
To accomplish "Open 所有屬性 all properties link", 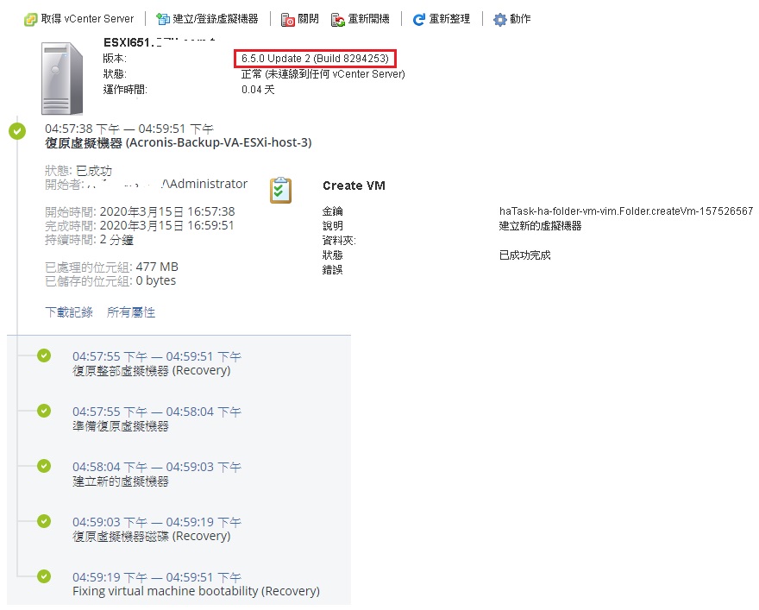I will [x=131, y=312].
